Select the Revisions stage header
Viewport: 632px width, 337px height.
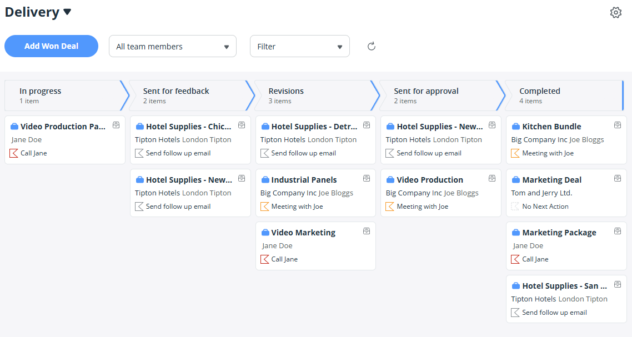pos(317,95)
